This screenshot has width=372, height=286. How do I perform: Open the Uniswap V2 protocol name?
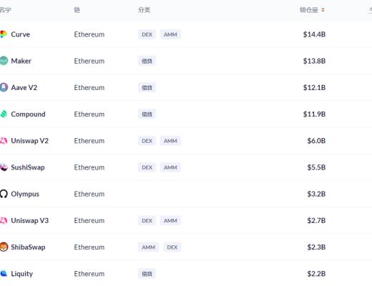point(30,141)
